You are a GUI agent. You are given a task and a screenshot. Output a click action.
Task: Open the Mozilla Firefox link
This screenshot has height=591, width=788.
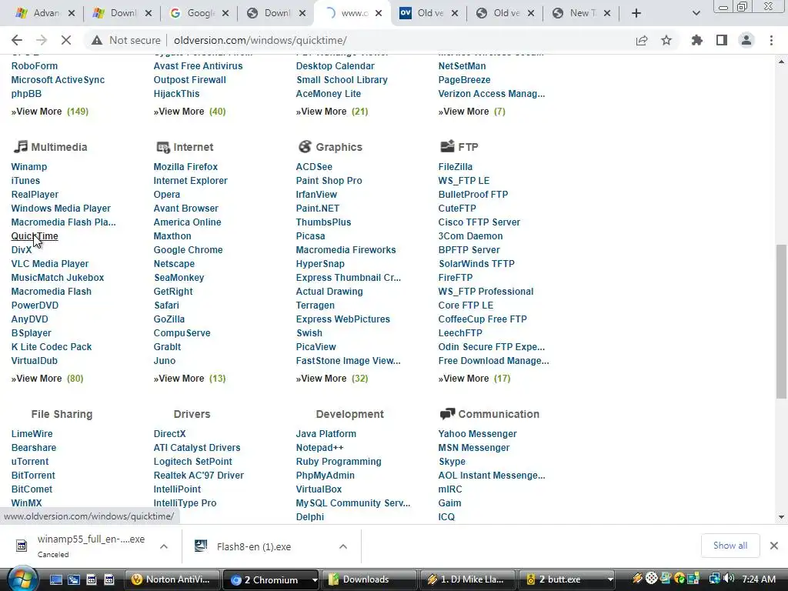(x=185, y=167)
